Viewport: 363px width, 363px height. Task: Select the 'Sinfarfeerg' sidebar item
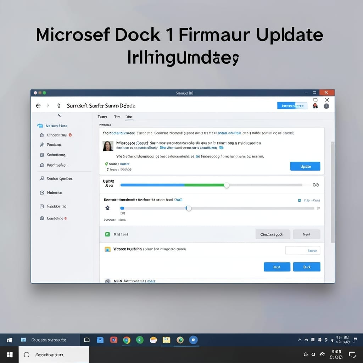pyautogui.click(x=52, y=155)
